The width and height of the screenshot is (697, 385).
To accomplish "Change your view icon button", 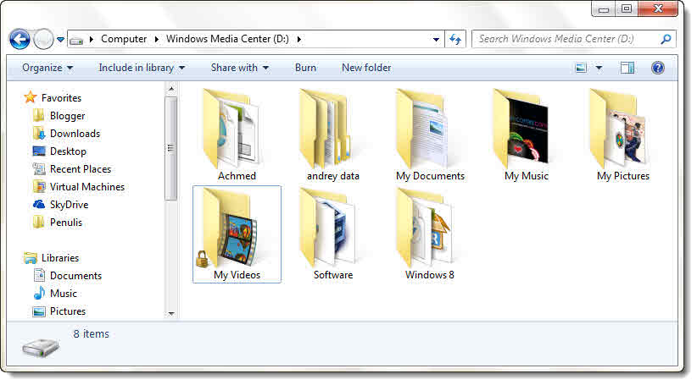I will point(581,68).
